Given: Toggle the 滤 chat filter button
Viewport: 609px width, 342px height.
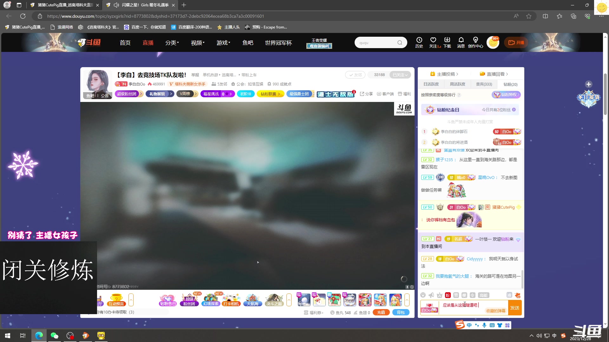Looking at the screenshot, I should point(509,295).
